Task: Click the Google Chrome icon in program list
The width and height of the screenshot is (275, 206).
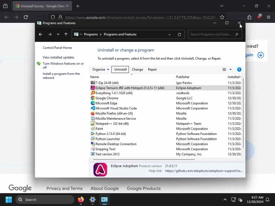Action: [93, 98]
